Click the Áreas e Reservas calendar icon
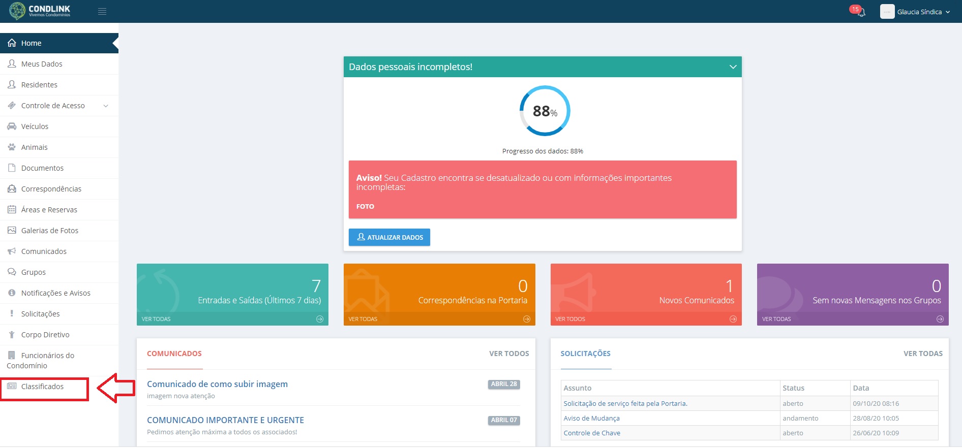 click(x=12, y=210)
